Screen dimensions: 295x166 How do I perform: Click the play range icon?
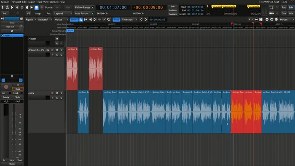27,7
